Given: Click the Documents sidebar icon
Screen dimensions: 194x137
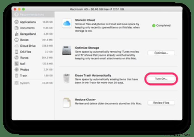Looking at the screenshot, I should click(16, 28).
